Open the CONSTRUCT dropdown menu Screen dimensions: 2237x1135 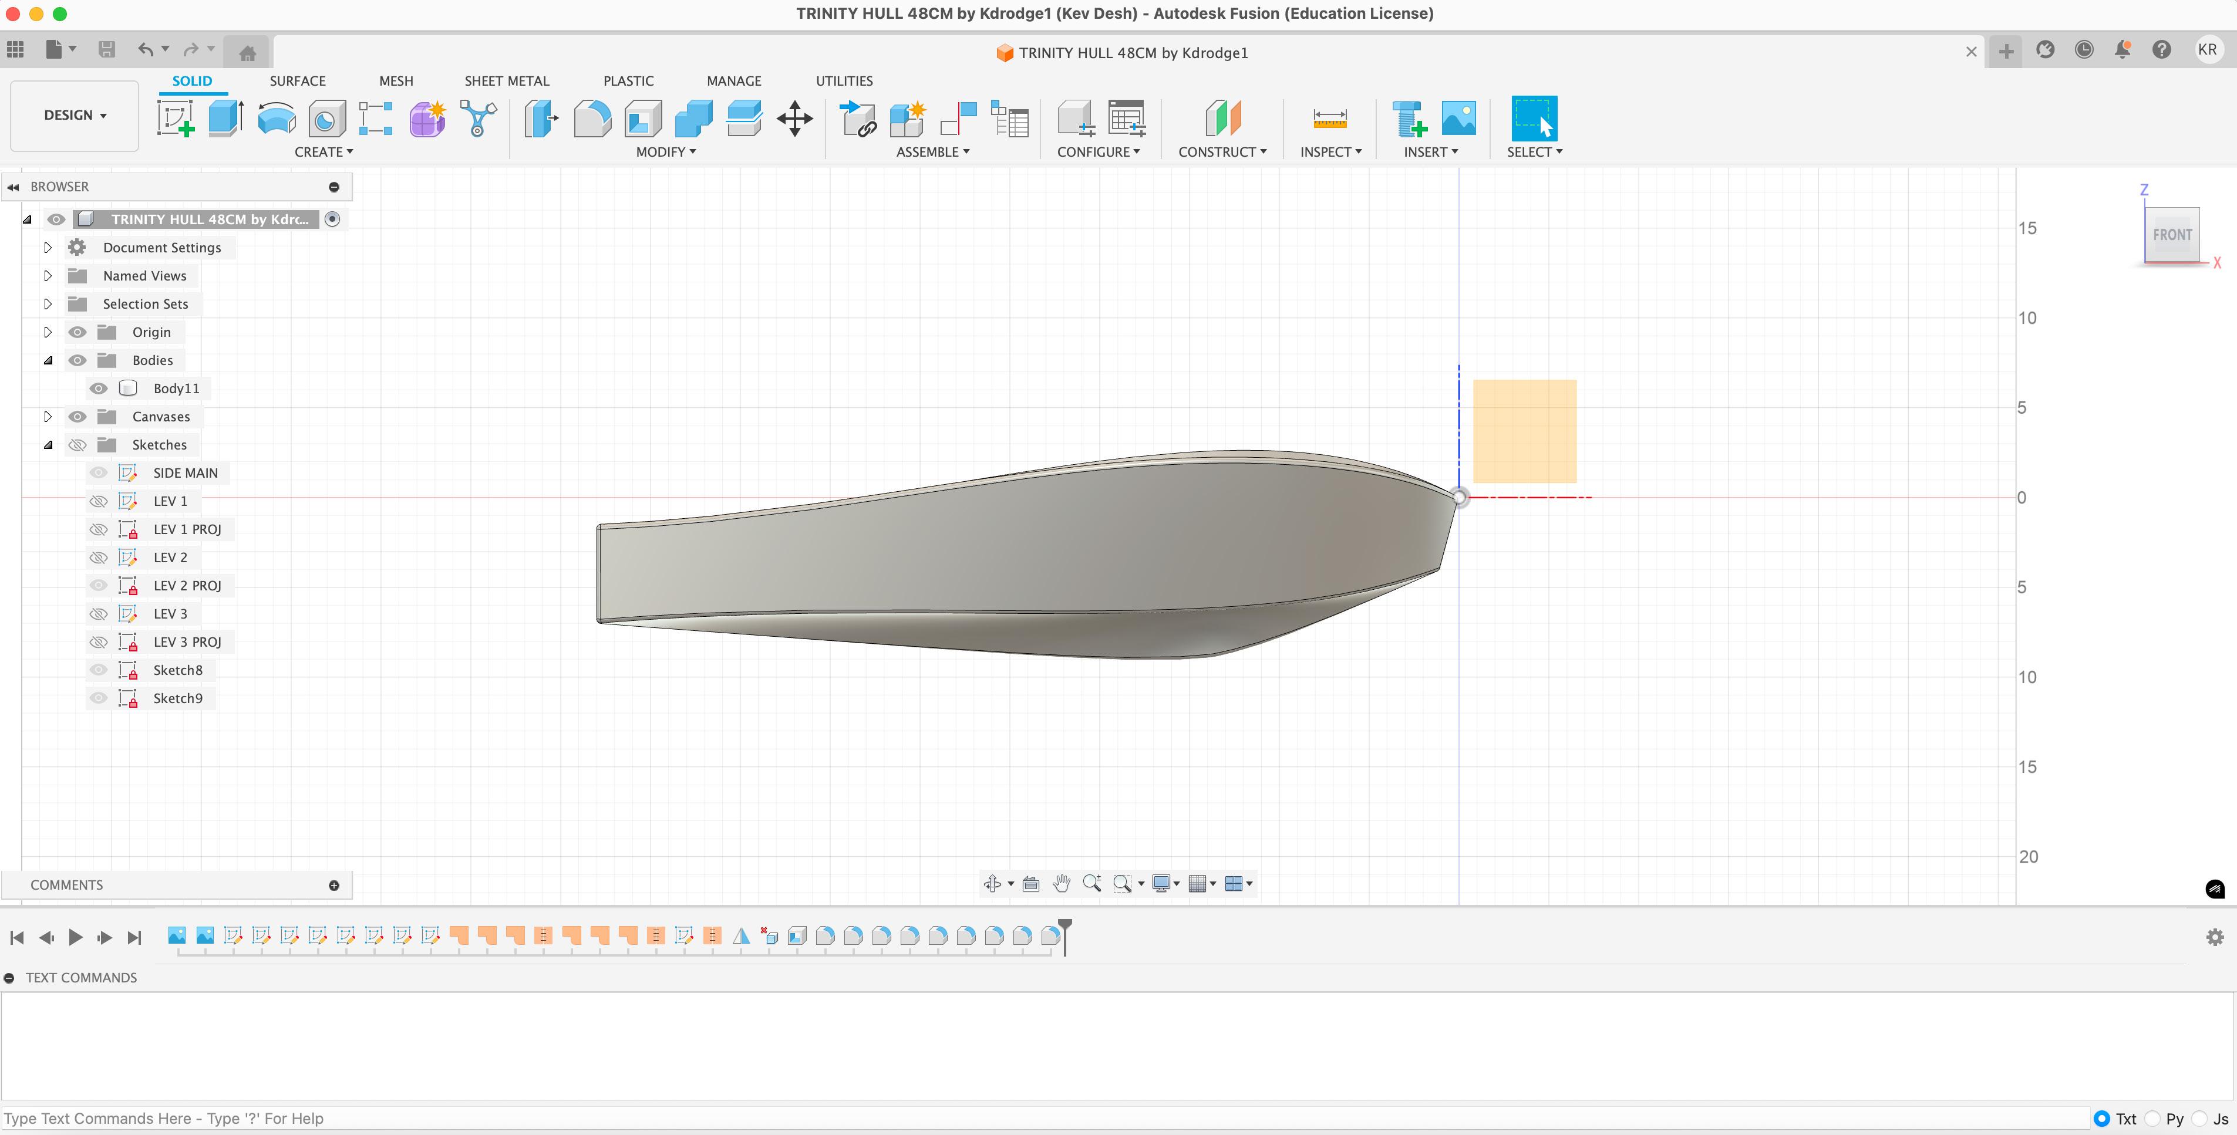(x=1222, y=152)
